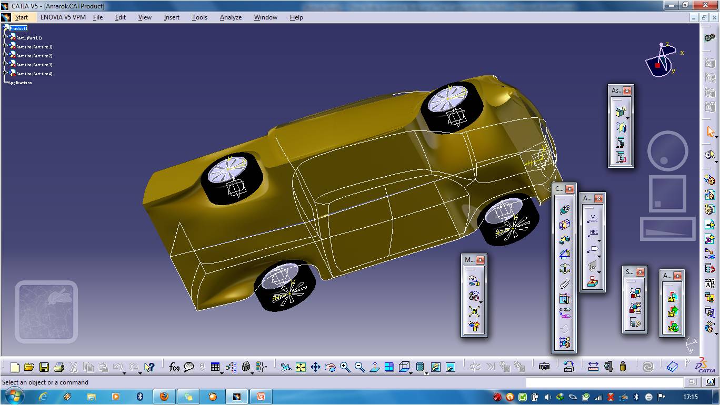Create Multi-View with the four-pane icon
The width and height of the screenshot is (720, 405).
[x=389, y=367]
